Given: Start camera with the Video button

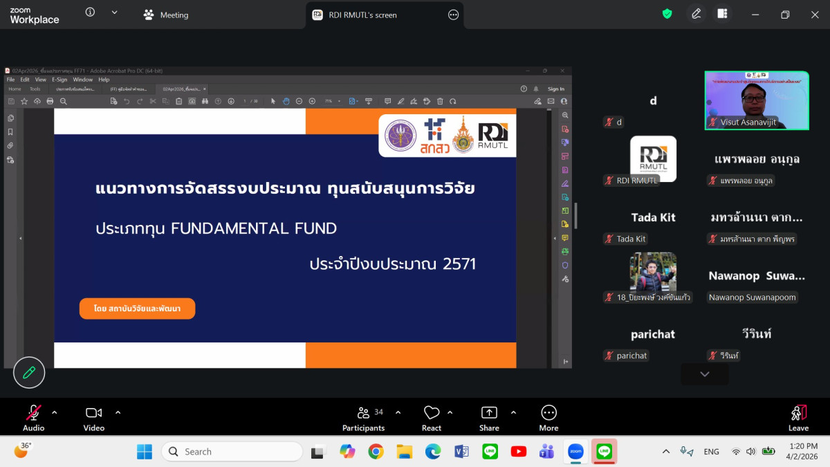Looking at the screenshot, I should (x=93, y=417).
